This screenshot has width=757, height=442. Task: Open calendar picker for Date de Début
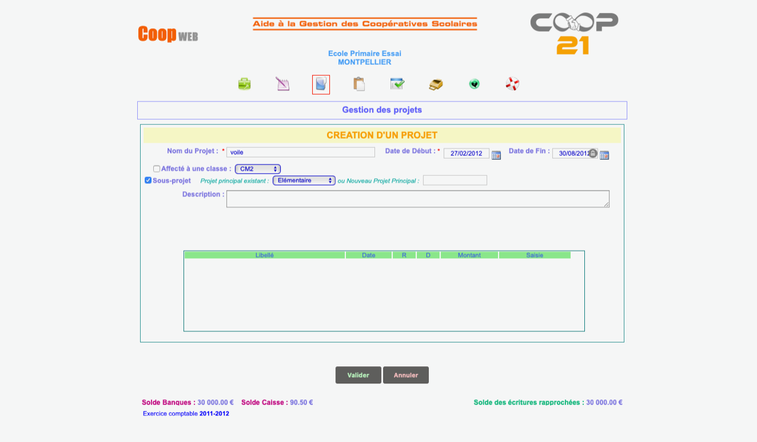(496, 155)
